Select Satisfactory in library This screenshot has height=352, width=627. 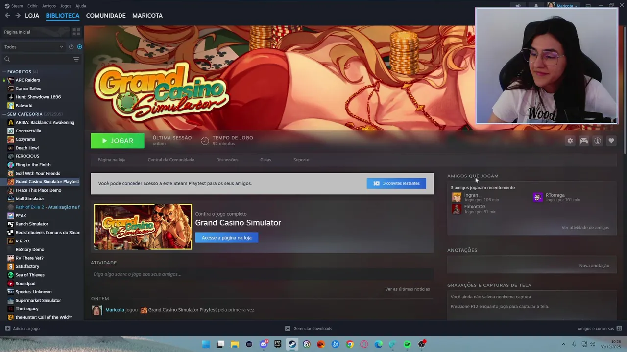(42, 266)
